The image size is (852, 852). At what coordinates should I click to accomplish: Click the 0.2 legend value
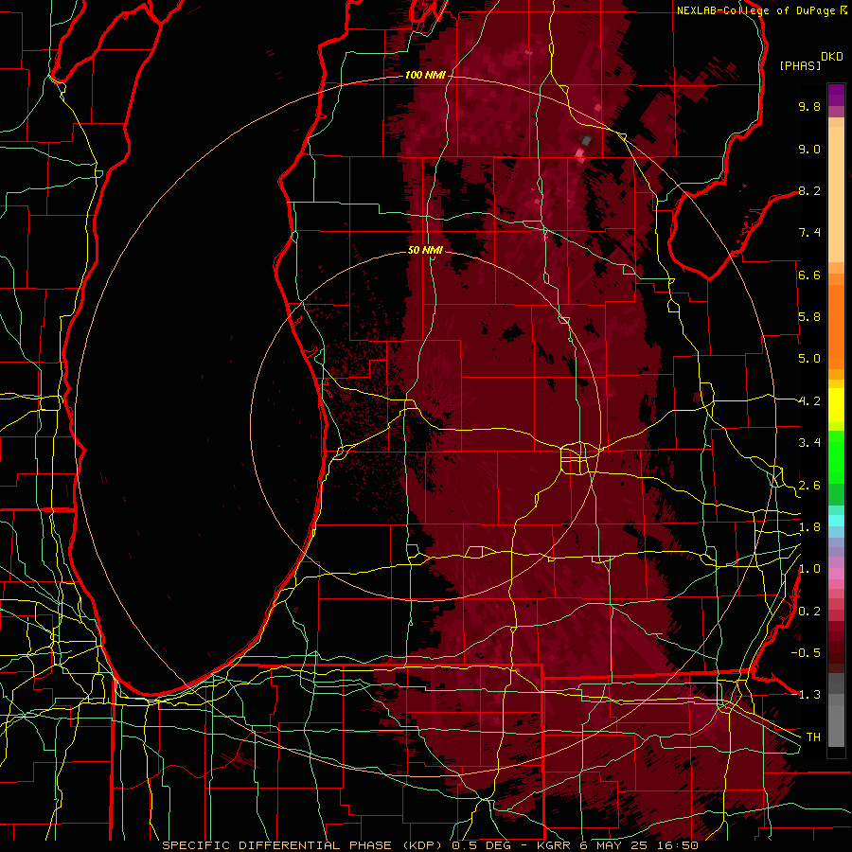point(809,612)
